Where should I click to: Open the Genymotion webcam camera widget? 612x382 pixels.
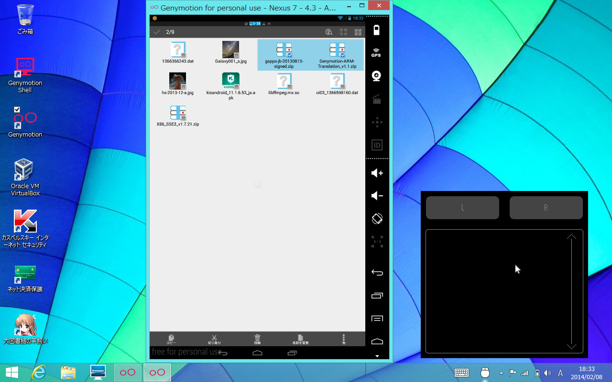point(377,76)
